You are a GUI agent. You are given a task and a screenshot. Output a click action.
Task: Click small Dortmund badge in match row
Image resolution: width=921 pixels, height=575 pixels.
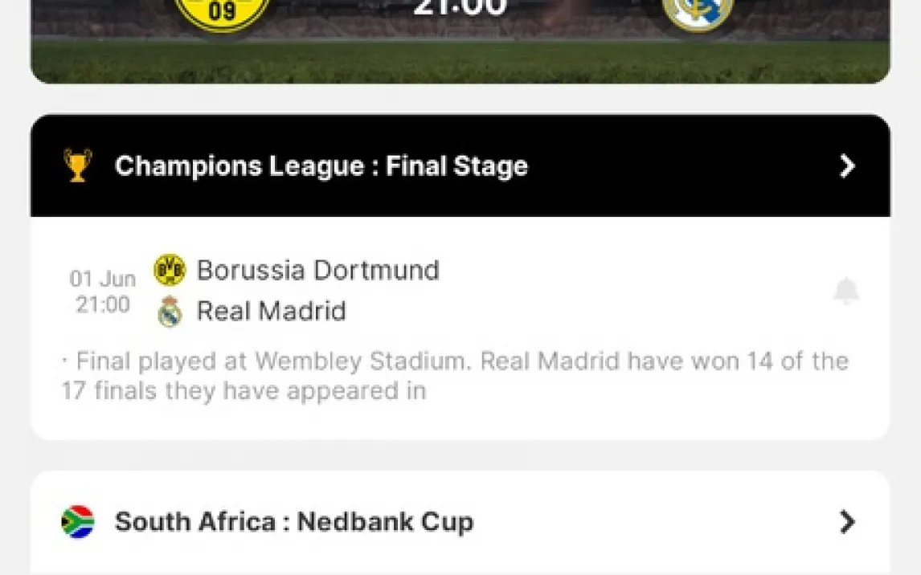pyautogui.click(x=170, y=271)
